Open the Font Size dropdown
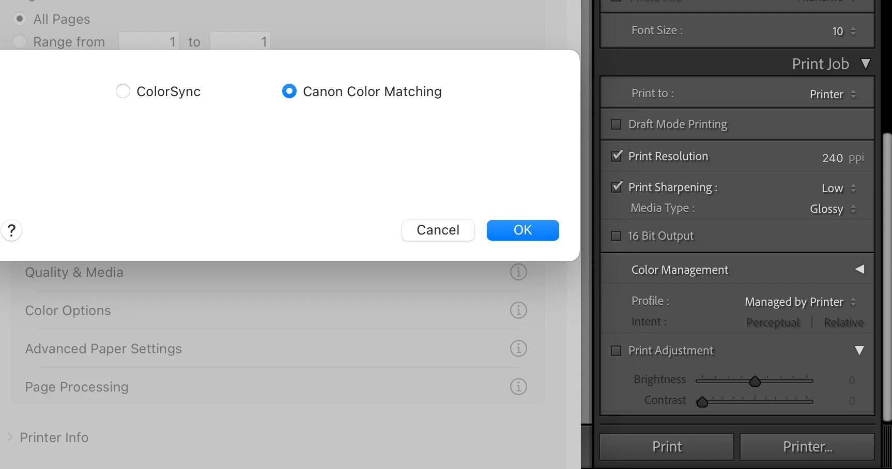This screenshot has width=892, height=469. (x=844, y=32)
